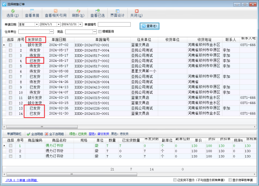259x186 pixels.
Task: Click the red 关闭(Q) toolbar icon
Action: pos(136,11)
